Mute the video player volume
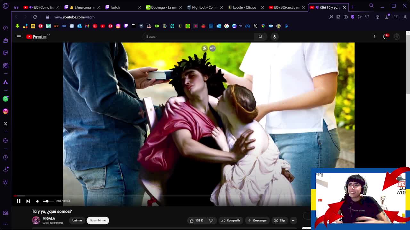Image resolution: width=410 pixels, height=230 pixels. [37, 201]
